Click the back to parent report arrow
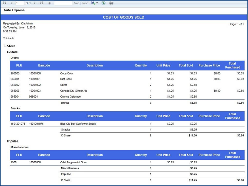 pyautogui.click(x=50, y=3)
